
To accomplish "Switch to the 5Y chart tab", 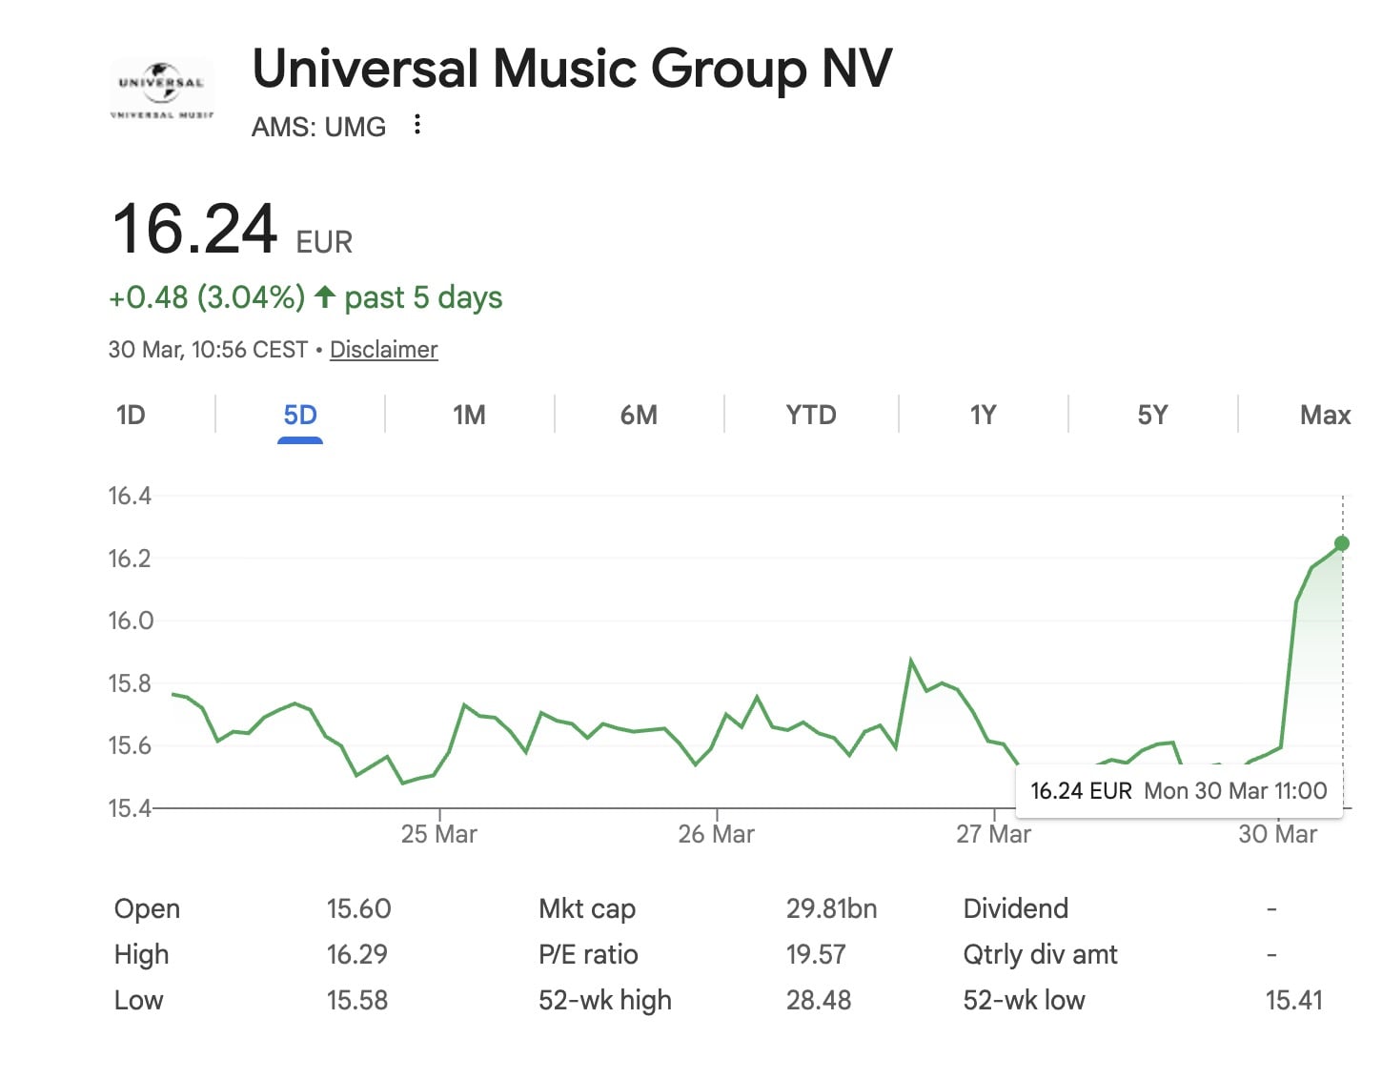I will [x=1152, y=416].
